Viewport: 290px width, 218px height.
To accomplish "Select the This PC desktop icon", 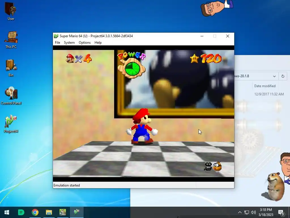I will point(11,40).
